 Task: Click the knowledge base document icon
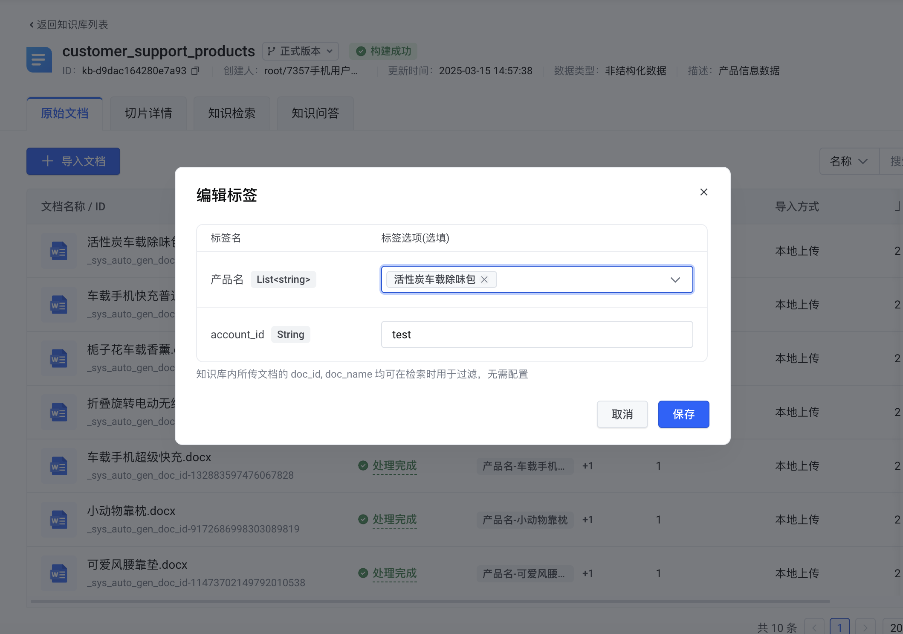[x=39, y=60]
